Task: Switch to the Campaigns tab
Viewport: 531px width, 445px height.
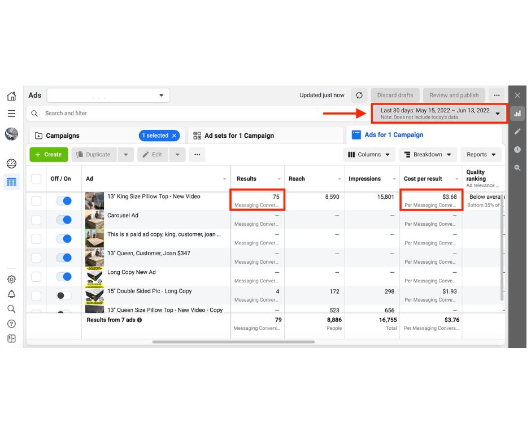Action: [x=62, y=136]
